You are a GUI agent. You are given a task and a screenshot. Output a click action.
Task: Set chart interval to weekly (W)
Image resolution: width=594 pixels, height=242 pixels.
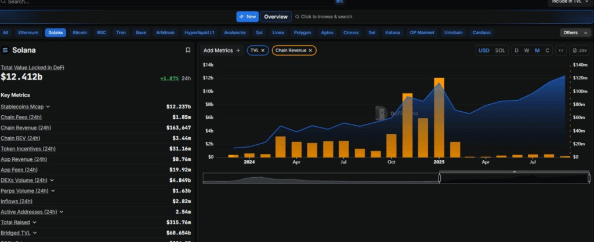pyautogui.click(x=527, y=50)
